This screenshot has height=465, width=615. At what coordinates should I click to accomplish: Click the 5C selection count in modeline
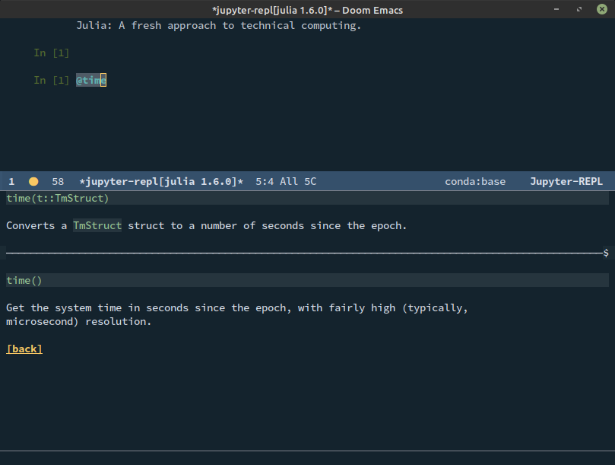pyautogui.click(x=310, y=181)
